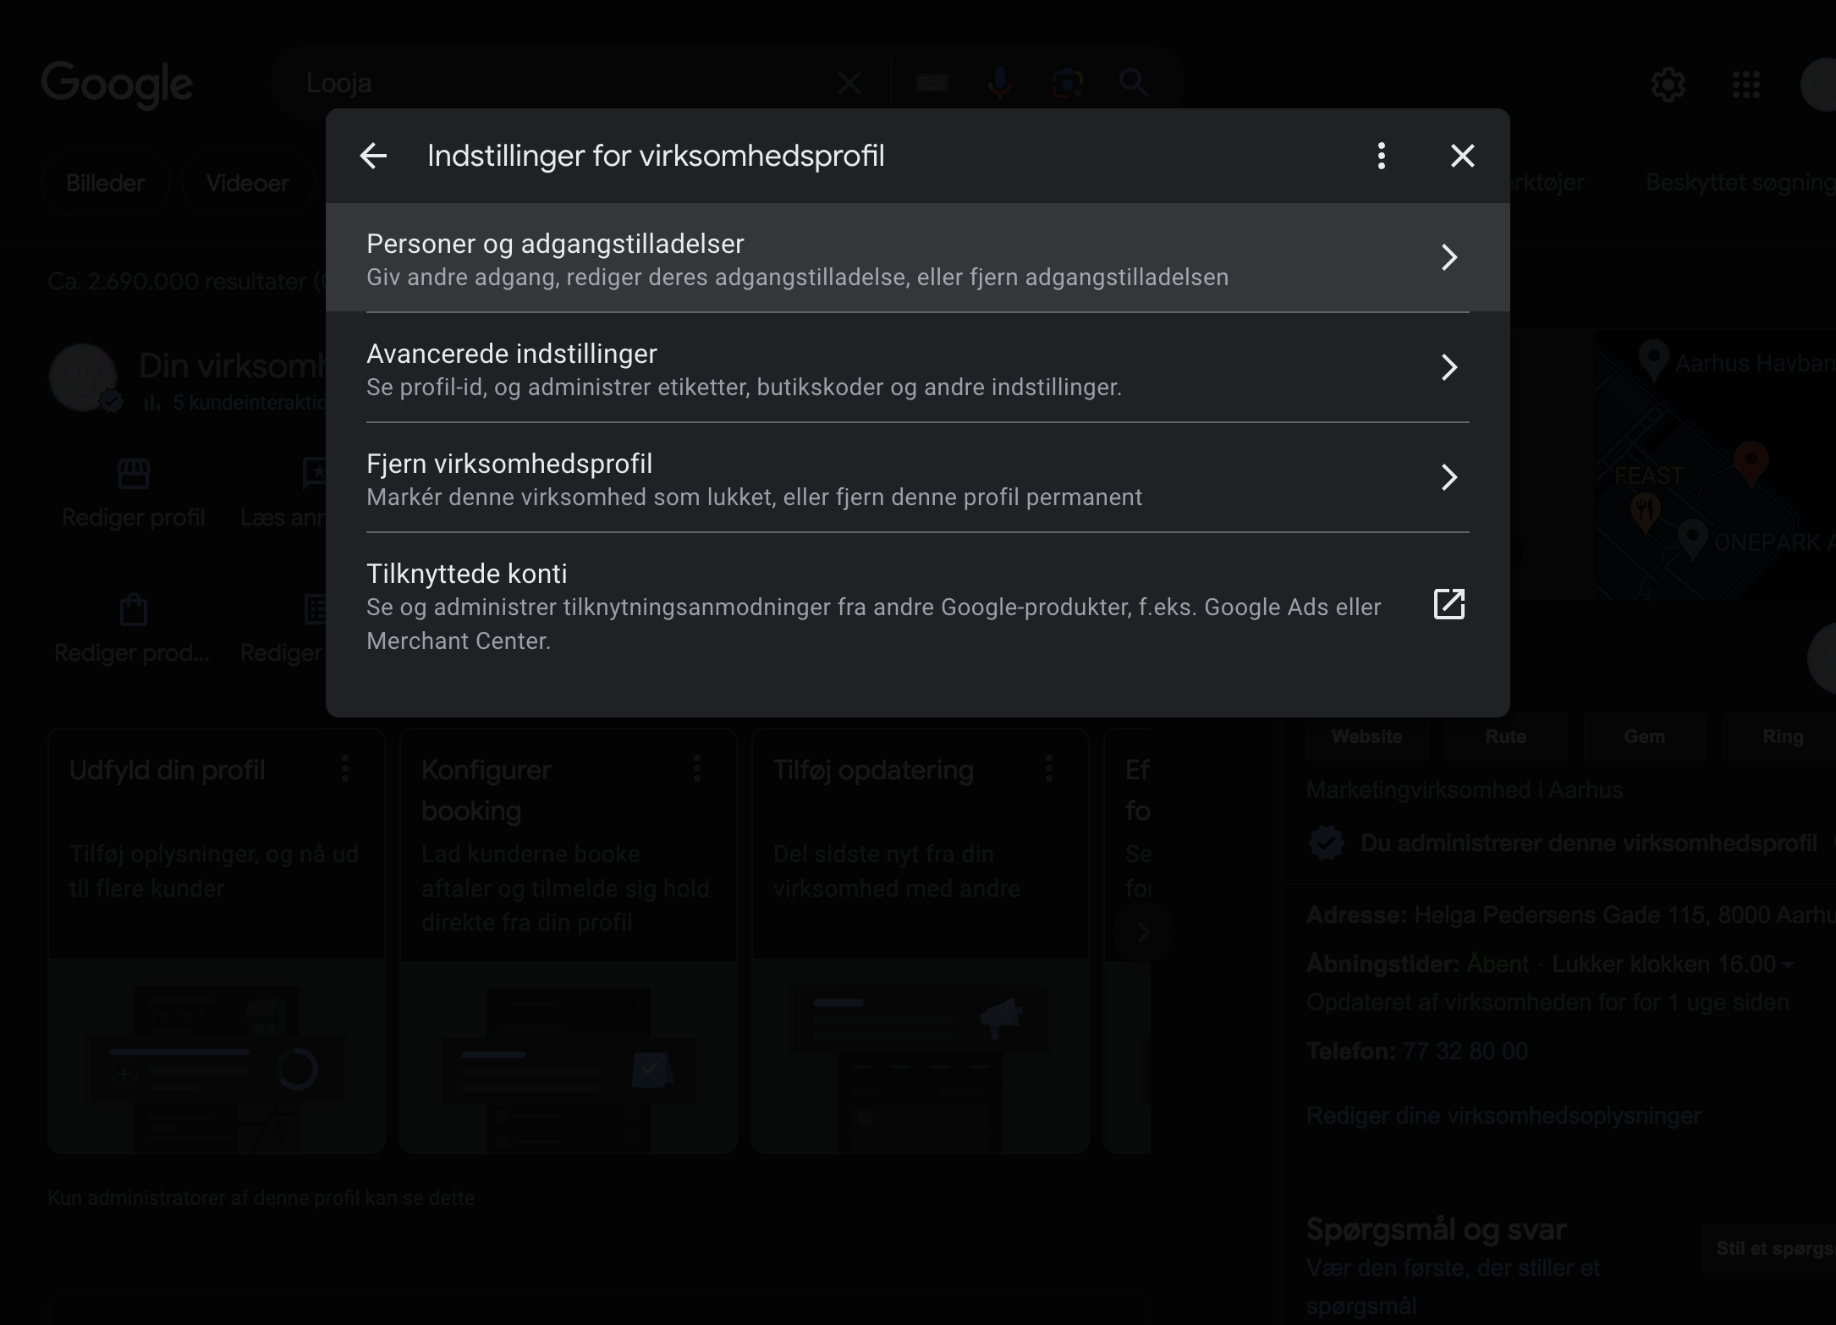Image resolution: width=1836 pixels, height=1325 pixels.
Task: Open the Google apps grid
Action: (x=1746, y=85)
